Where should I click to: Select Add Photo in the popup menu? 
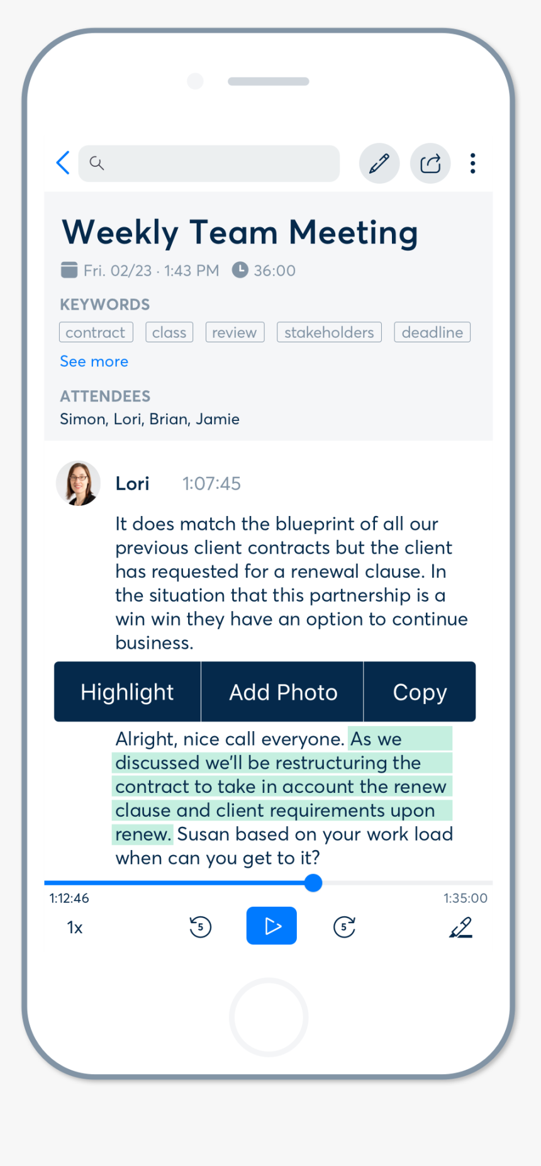(282, 692)
